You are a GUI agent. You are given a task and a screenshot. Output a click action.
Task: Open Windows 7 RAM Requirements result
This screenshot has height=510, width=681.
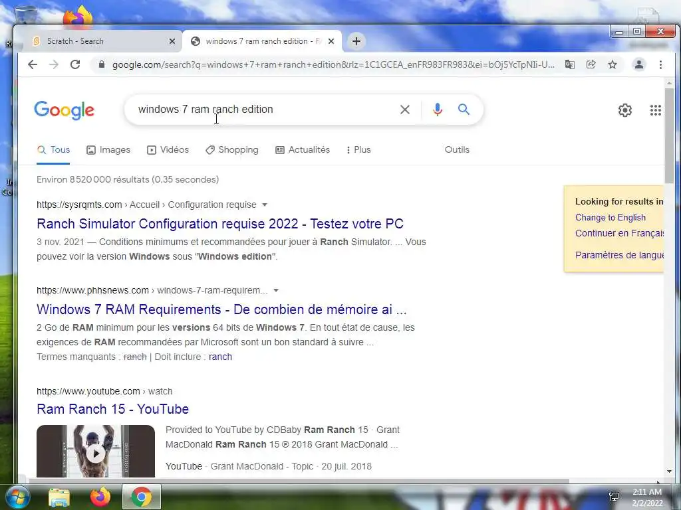click(x=221, y=309)
